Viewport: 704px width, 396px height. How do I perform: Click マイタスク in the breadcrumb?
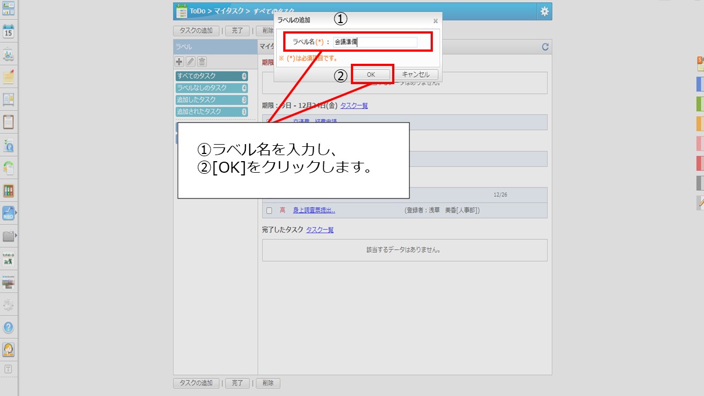(228, 11)
